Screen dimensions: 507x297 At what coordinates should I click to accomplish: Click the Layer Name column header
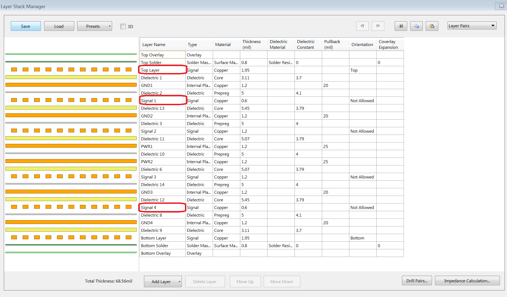pos(163,44)
